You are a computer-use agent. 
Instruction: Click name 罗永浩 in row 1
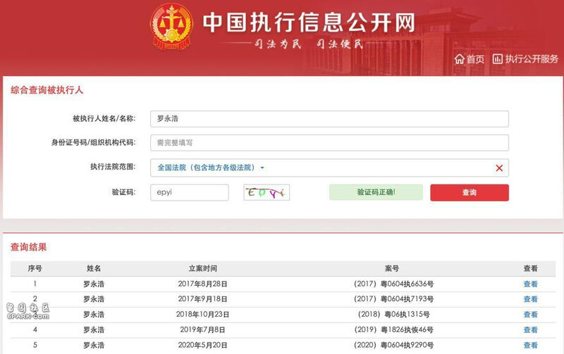[94, 284]
